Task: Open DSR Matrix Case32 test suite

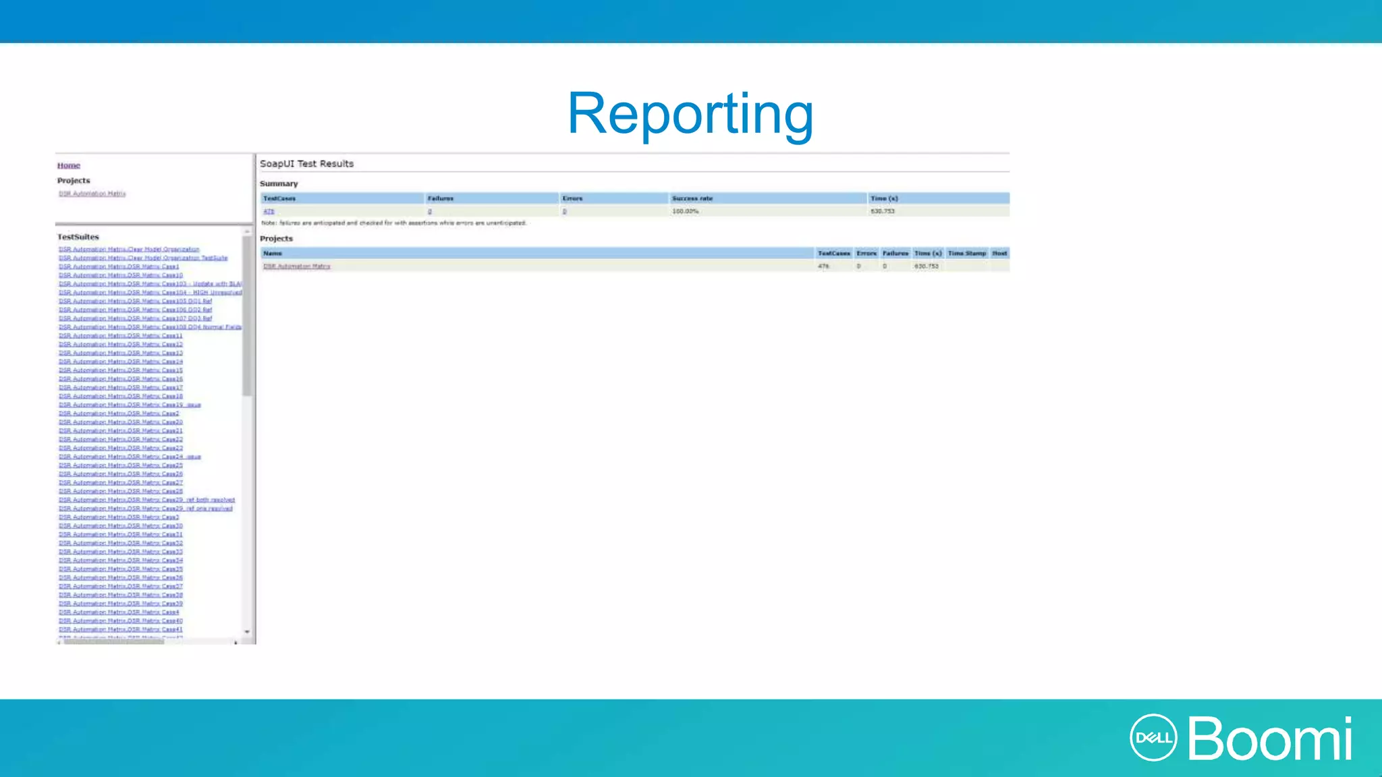Action: click(x=120, y=543)
